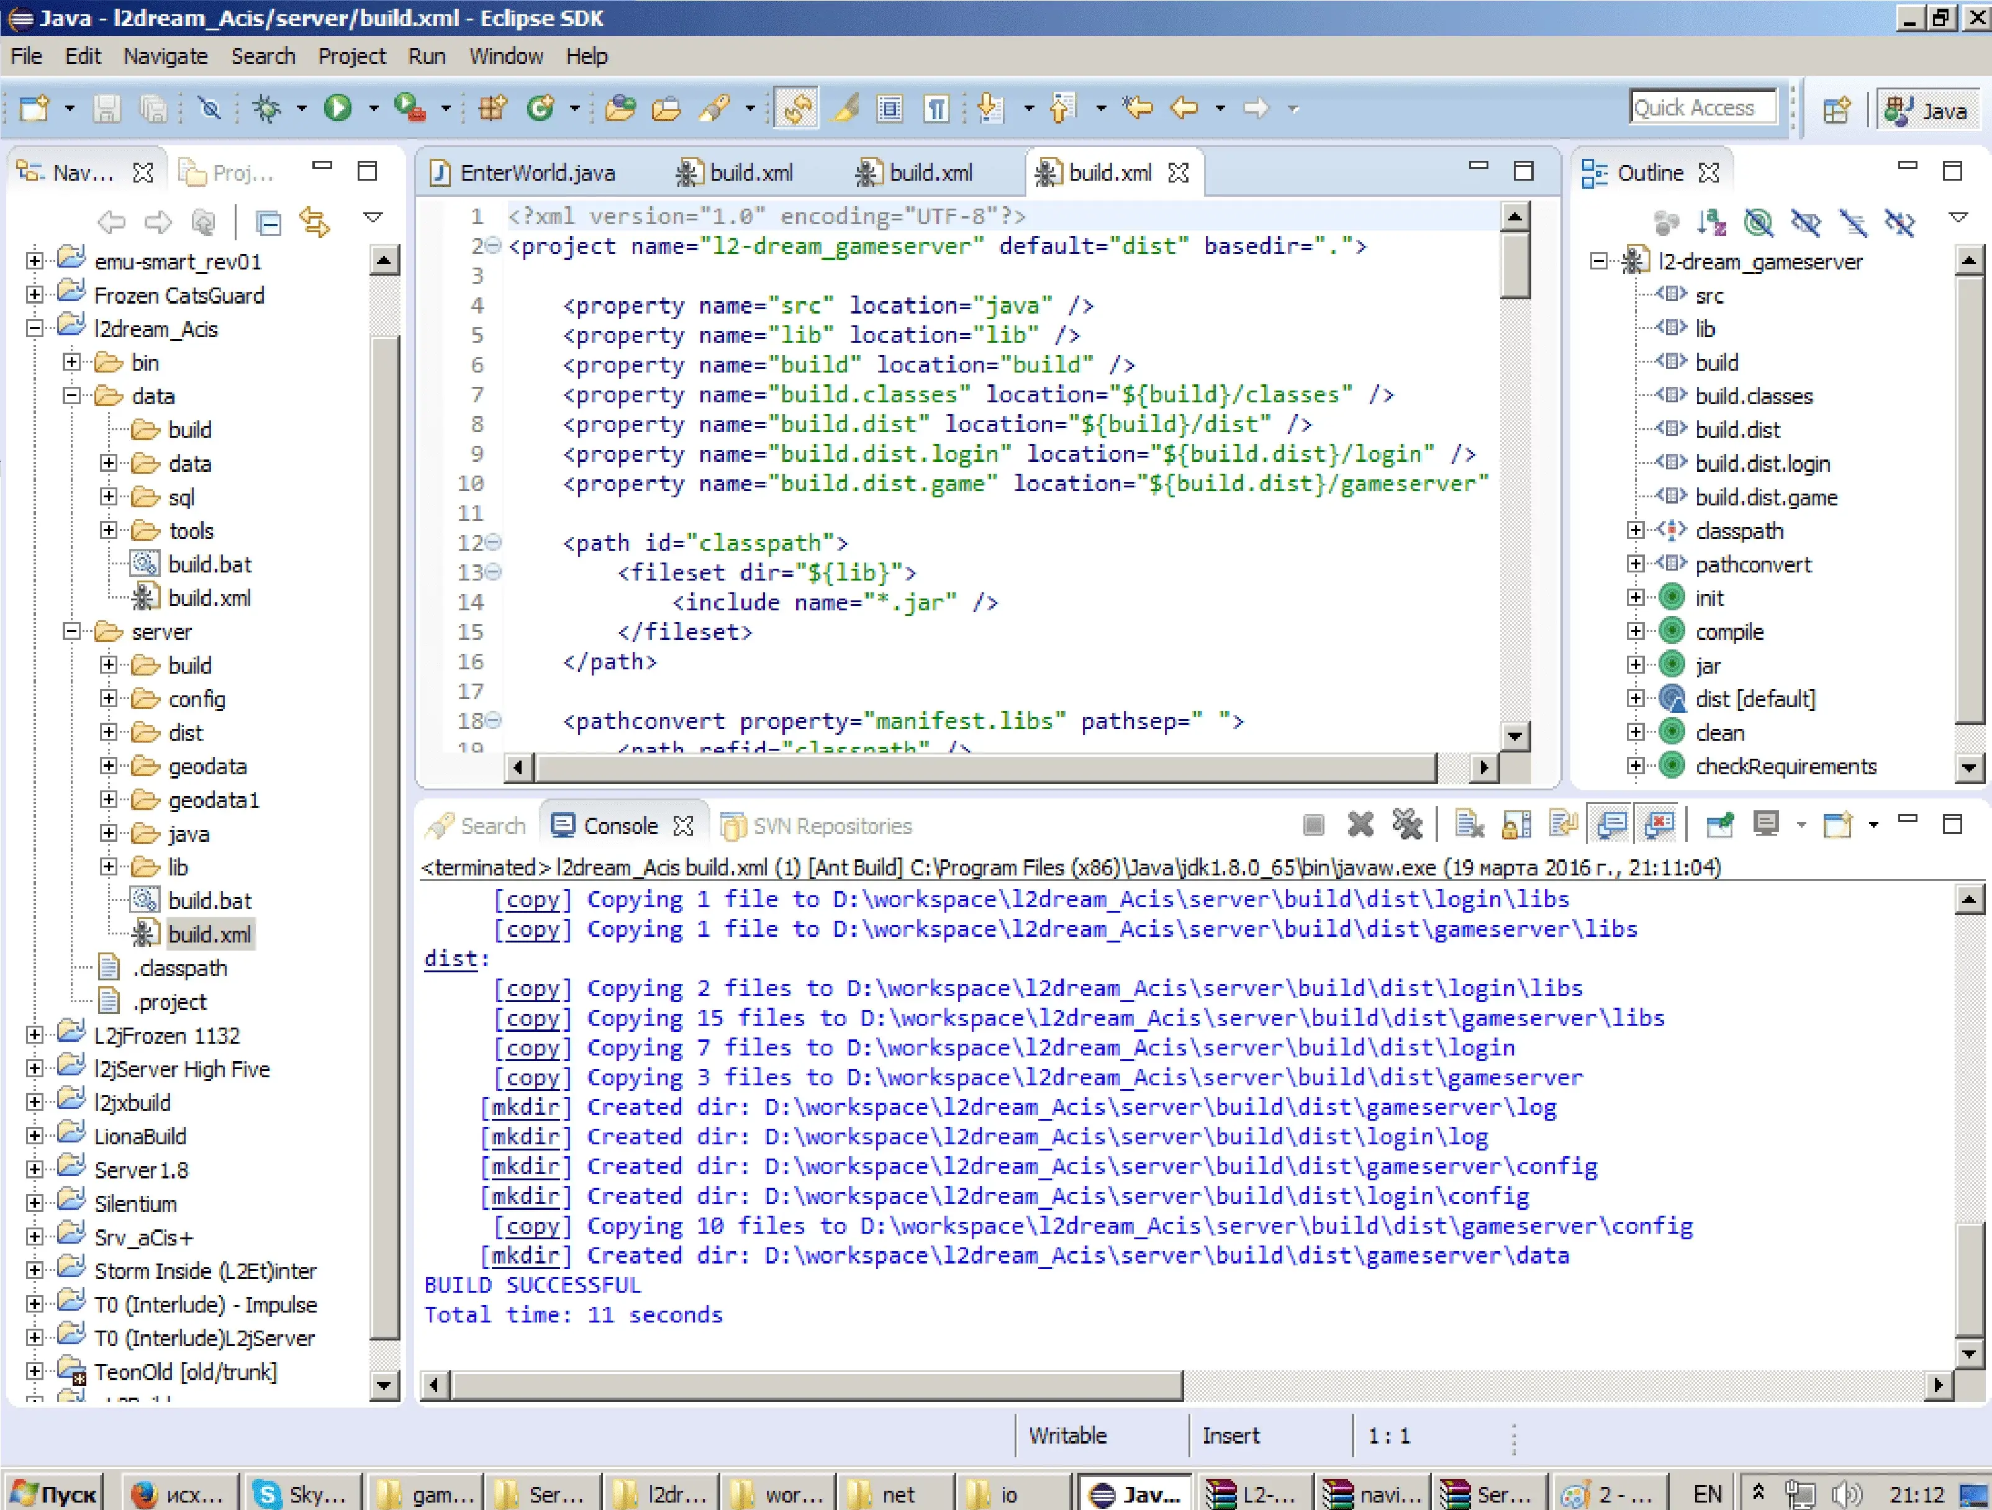Click the Open Task folder icon
The image size is (1992, 1510).
[x=666, y=108]
